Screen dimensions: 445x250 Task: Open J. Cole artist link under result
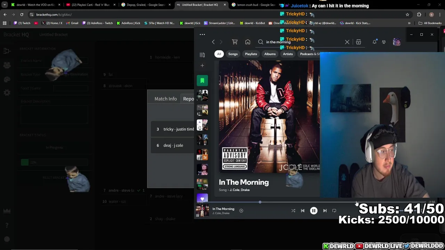(x=234, y=190)
